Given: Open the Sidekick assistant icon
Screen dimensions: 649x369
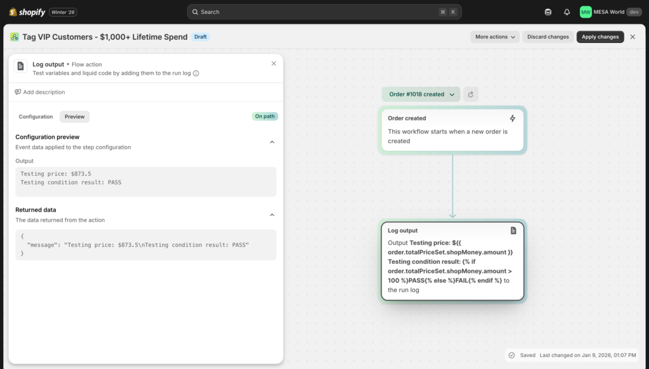Looking at the screenshot, I should pos(548,12).
